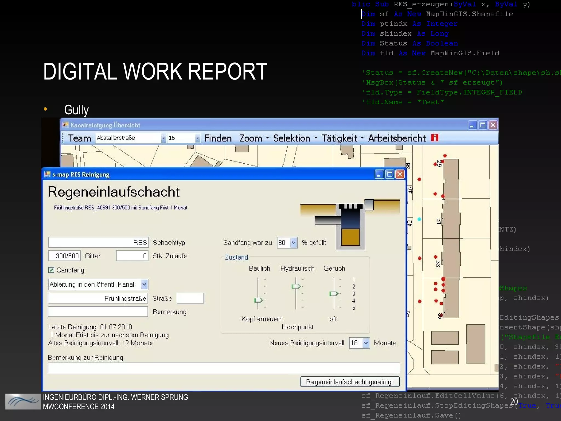This screenshot has width=561, height=421.
Task: Open the house number 16 dropdown
Action: pos(198,138)
